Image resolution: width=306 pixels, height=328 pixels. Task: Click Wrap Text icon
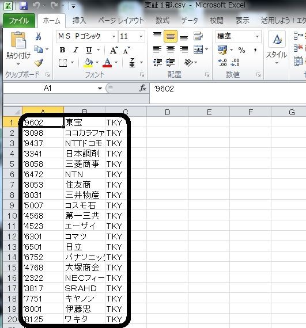[198, 36]
